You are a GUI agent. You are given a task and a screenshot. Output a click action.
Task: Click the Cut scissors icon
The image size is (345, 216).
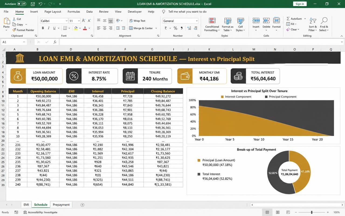[x=14, y=19]
